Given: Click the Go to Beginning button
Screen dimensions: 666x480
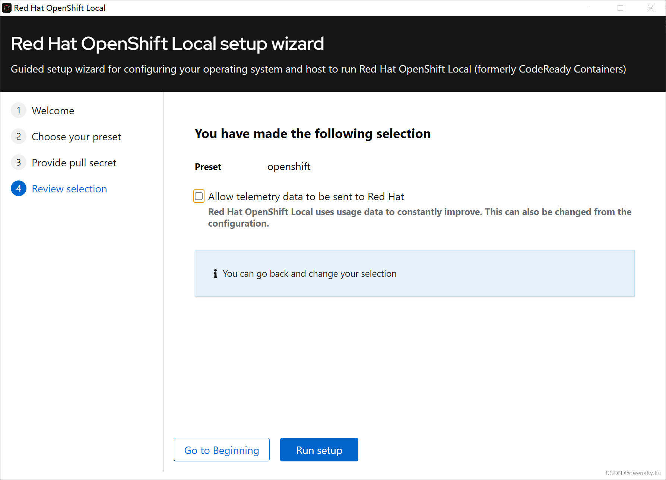Looking at the screenshot, I should 222,450.
